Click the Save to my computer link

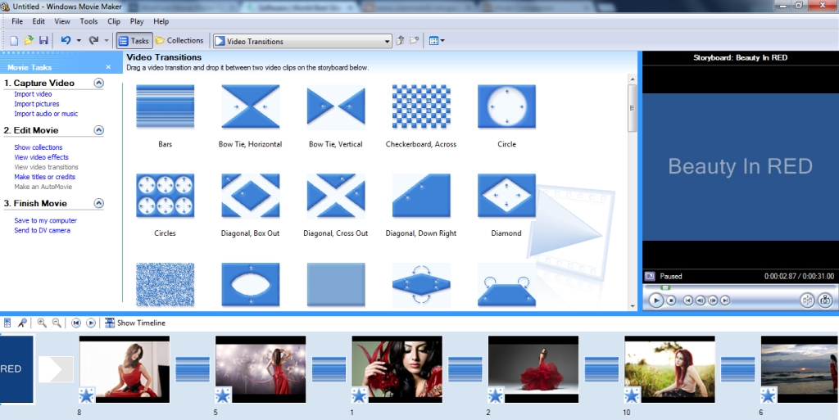pos(46,221)
